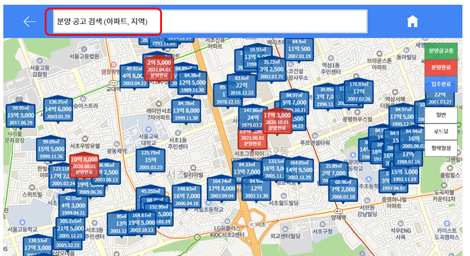
Task: Open marker 21억 5,000 with 205.155㎡
Action: 70,228
